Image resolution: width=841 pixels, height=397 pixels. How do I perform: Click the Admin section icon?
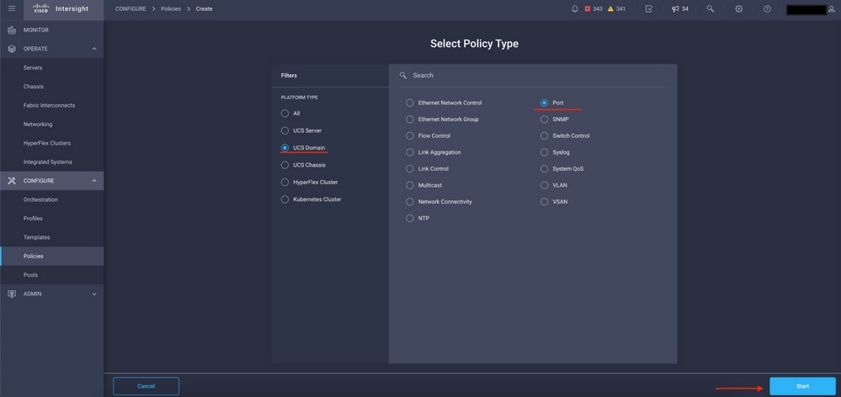pos(12,294)
